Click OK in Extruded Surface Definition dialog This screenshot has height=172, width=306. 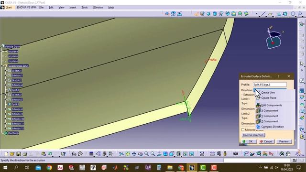point(249,141)
